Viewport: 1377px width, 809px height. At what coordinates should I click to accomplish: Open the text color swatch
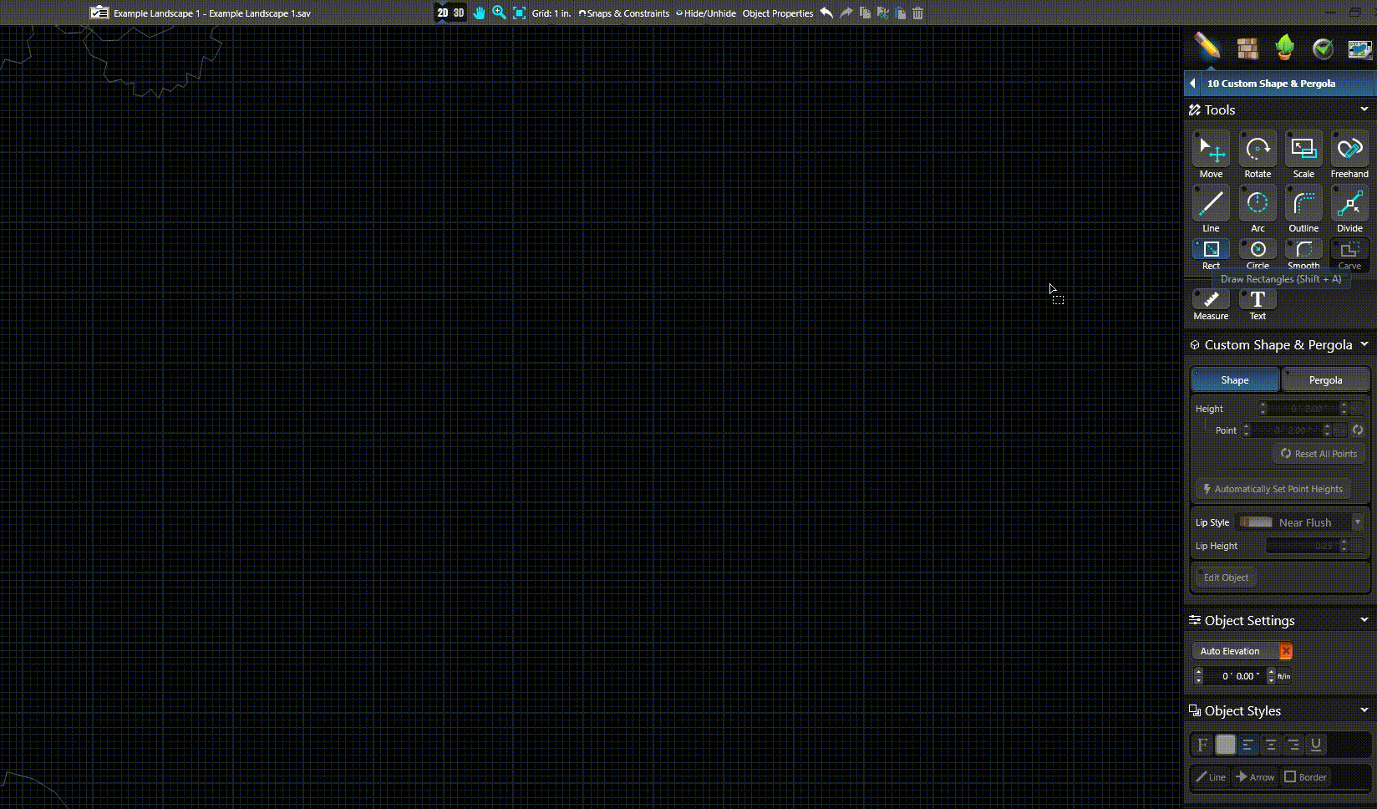[1226, 745]
